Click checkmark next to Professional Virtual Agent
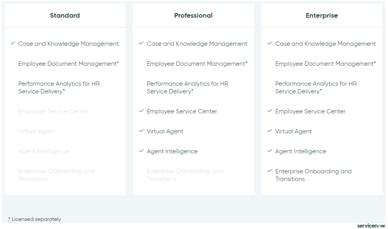Screen dimensions: 388x229 141,131
